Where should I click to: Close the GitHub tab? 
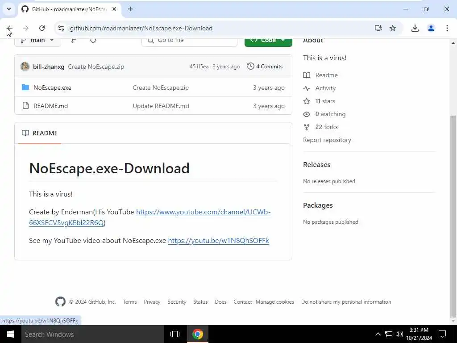[x=114, y=9]
